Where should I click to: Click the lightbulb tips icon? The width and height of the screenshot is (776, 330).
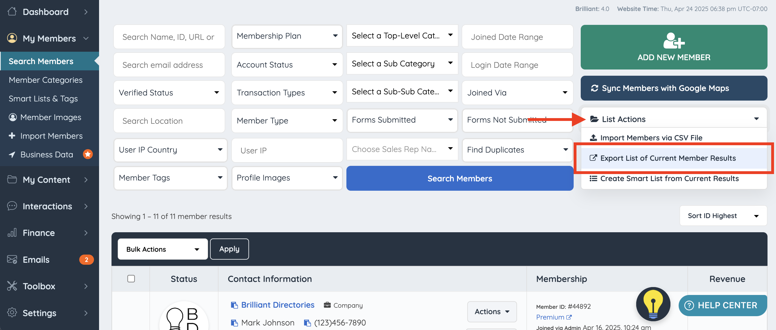tap(653, 304)
